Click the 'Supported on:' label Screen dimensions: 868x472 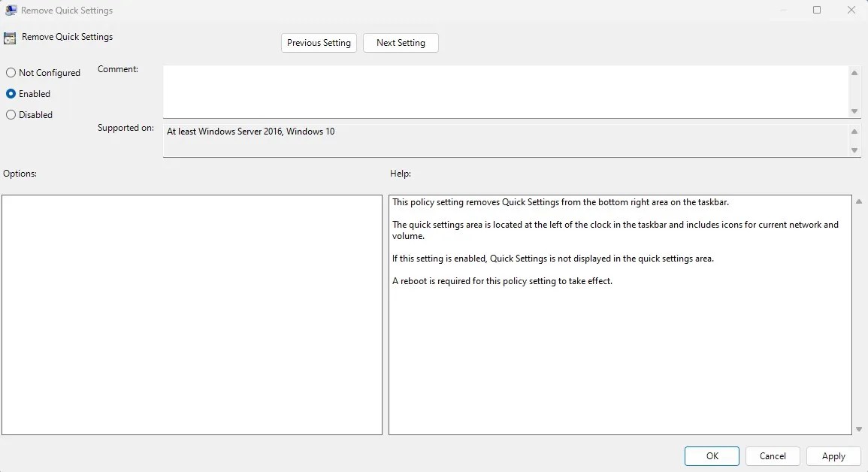pyautogui.click(x=126, y=128)
